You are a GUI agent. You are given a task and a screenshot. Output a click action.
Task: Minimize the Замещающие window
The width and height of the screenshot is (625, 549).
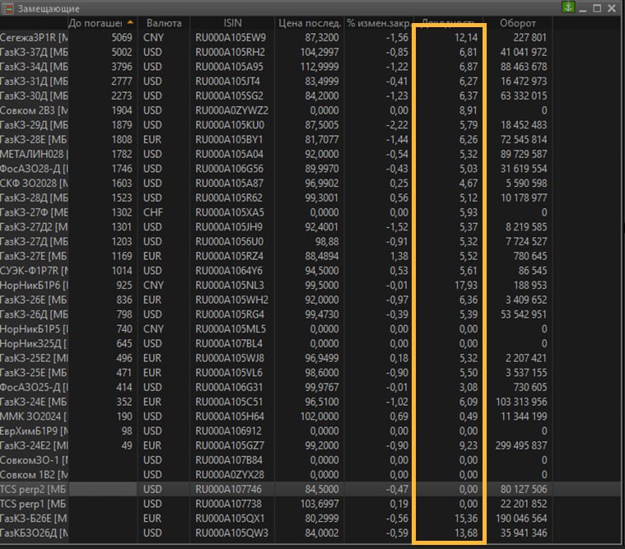pyautogui.click(x=582, y=8)
